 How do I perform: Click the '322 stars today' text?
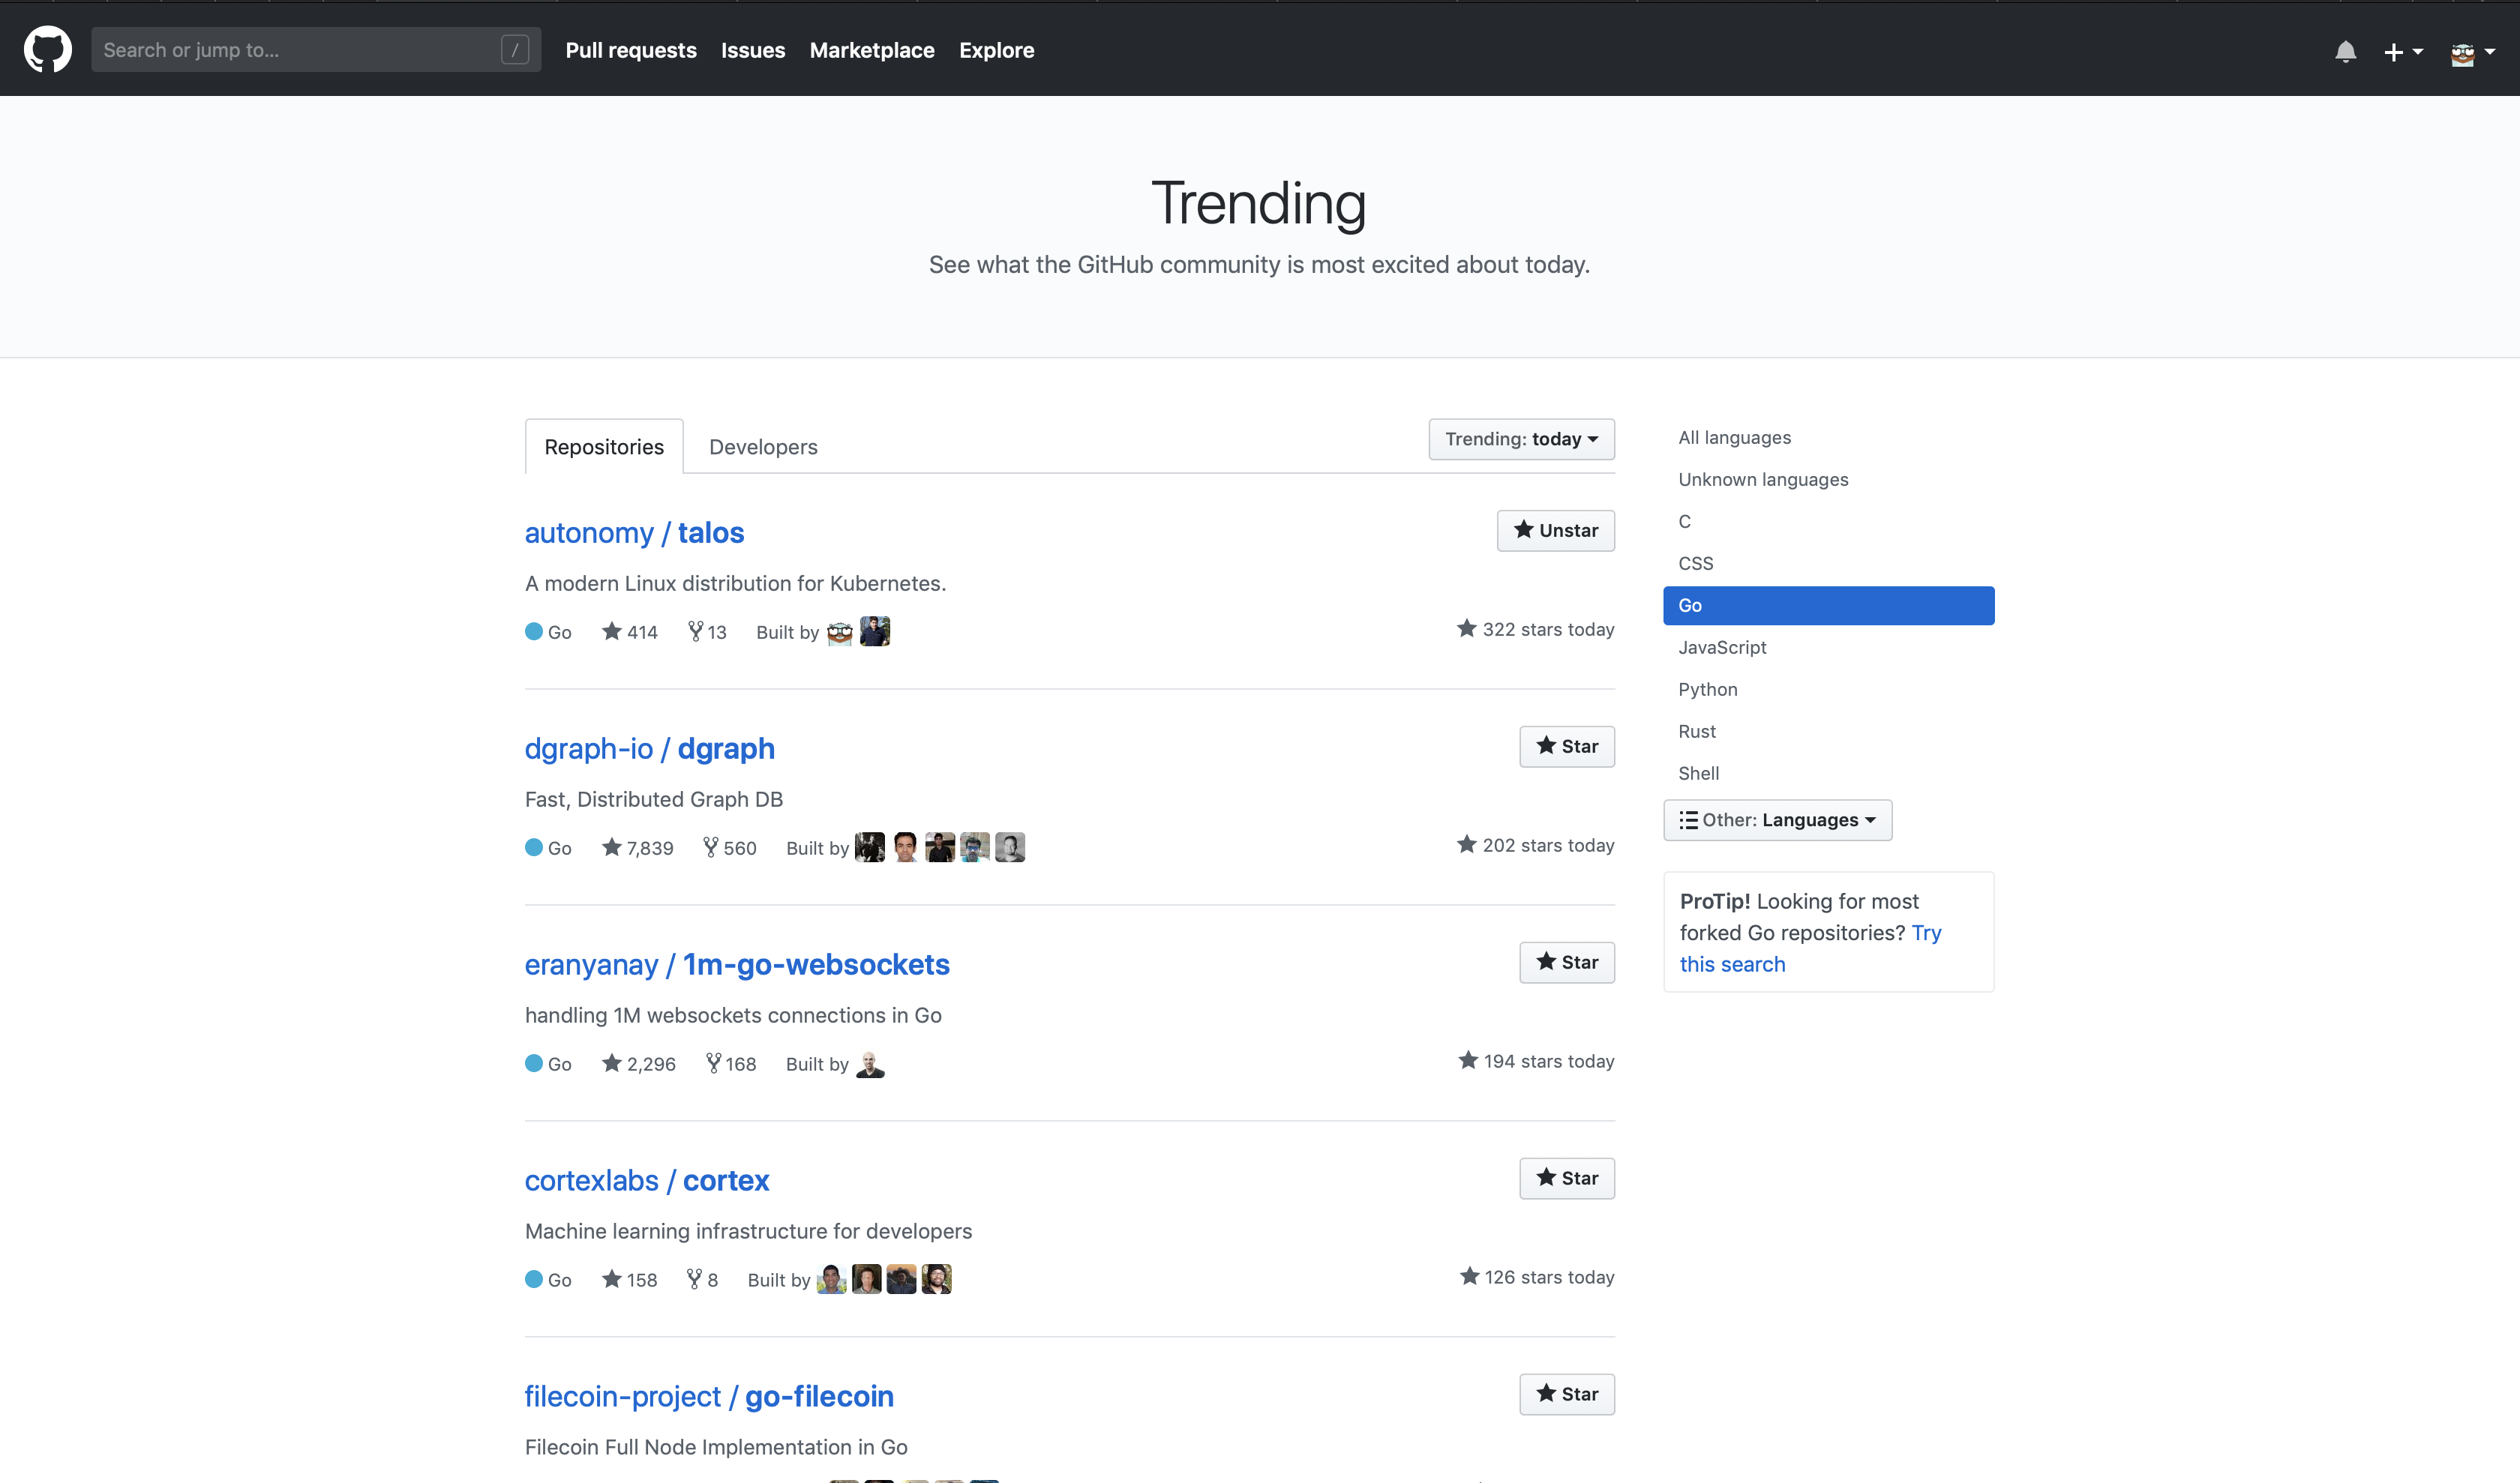point(1536,628)
